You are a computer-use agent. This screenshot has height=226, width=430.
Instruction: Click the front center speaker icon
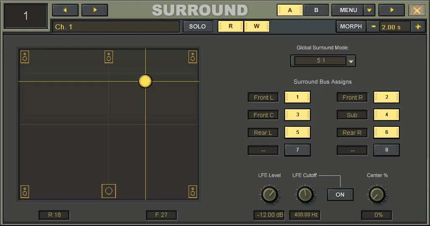pos(109,57)
